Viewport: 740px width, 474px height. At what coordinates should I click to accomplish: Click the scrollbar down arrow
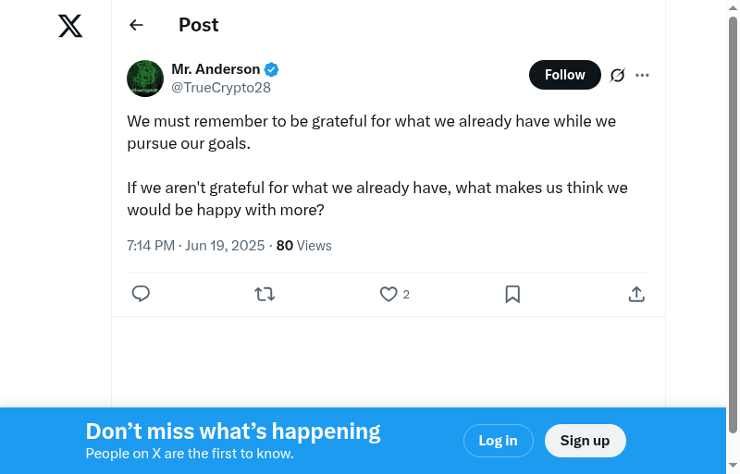pos(733,465)
